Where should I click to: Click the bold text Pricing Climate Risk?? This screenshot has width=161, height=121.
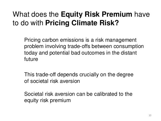click(x=82, y=23)
